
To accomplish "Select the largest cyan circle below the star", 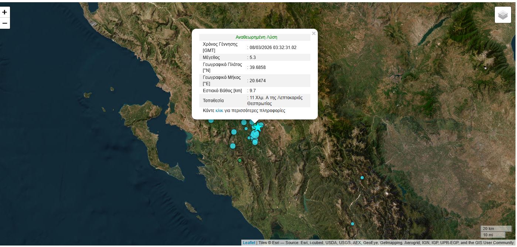I will coord(255,135).
